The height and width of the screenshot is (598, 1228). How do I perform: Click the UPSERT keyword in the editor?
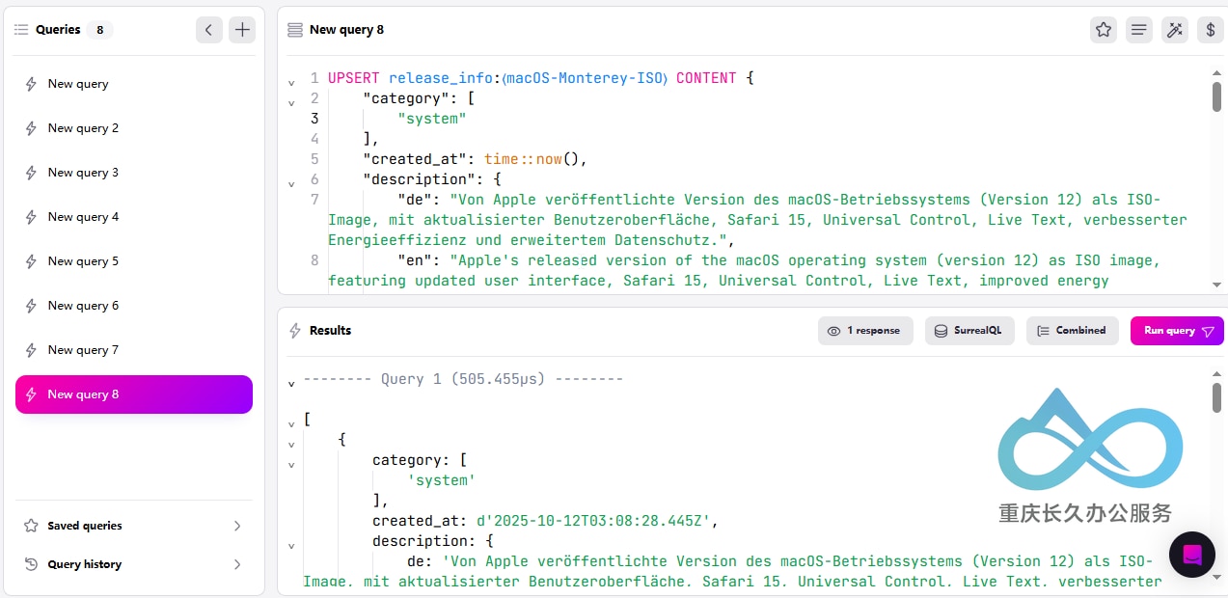click(x=354, y=78)
